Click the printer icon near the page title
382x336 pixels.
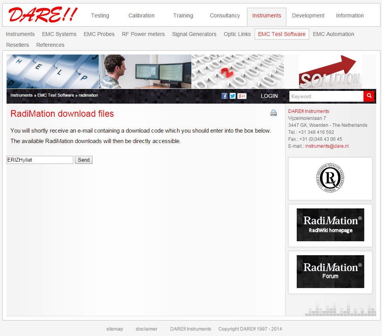tap(274, 113)
